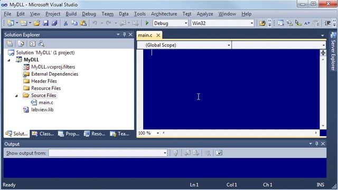Click the editor horizontal scrollbar right arrow
Screen dimensions: 338x190
(316, 133)
